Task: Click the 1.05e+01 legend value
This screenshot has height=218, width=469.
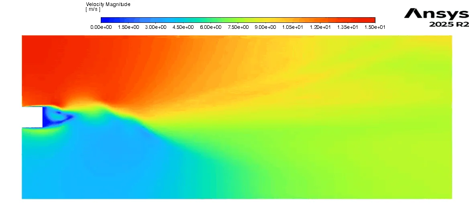Action: pyautogui.click(x=293, y=27)
